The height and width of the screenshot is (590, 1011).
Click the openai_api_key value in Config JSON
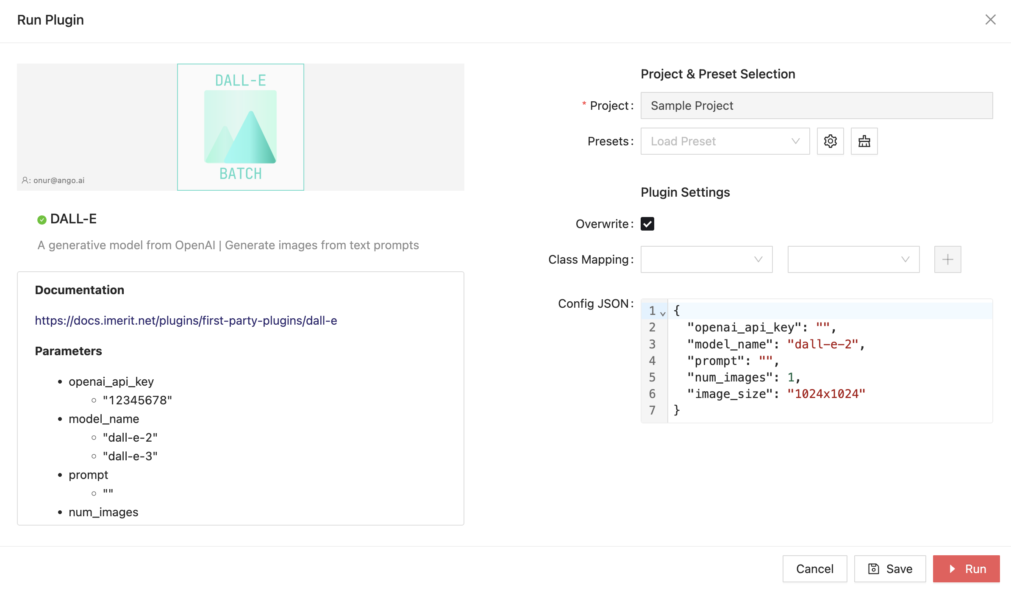822,328
